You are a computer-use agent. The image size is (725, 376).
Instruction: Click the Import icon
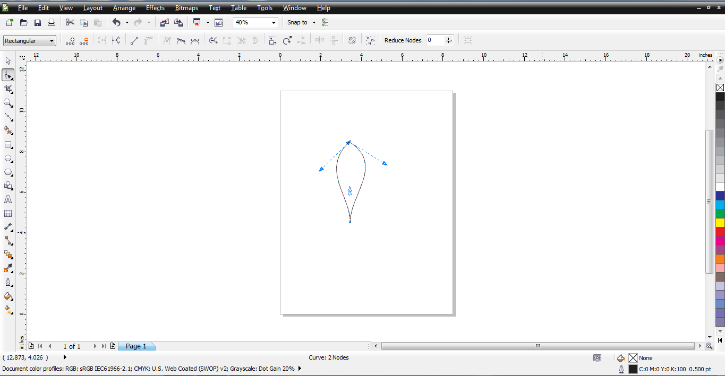pyautogui.click(x=164, y=22)
